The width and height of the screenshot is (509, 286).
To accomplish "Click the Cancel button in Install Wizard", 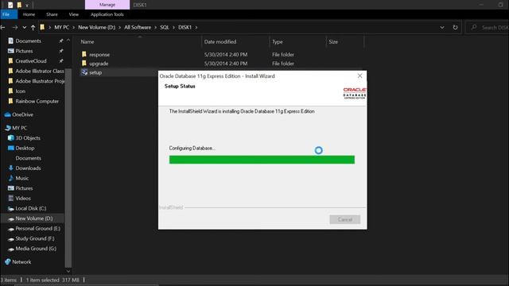I will coord(344,219).
